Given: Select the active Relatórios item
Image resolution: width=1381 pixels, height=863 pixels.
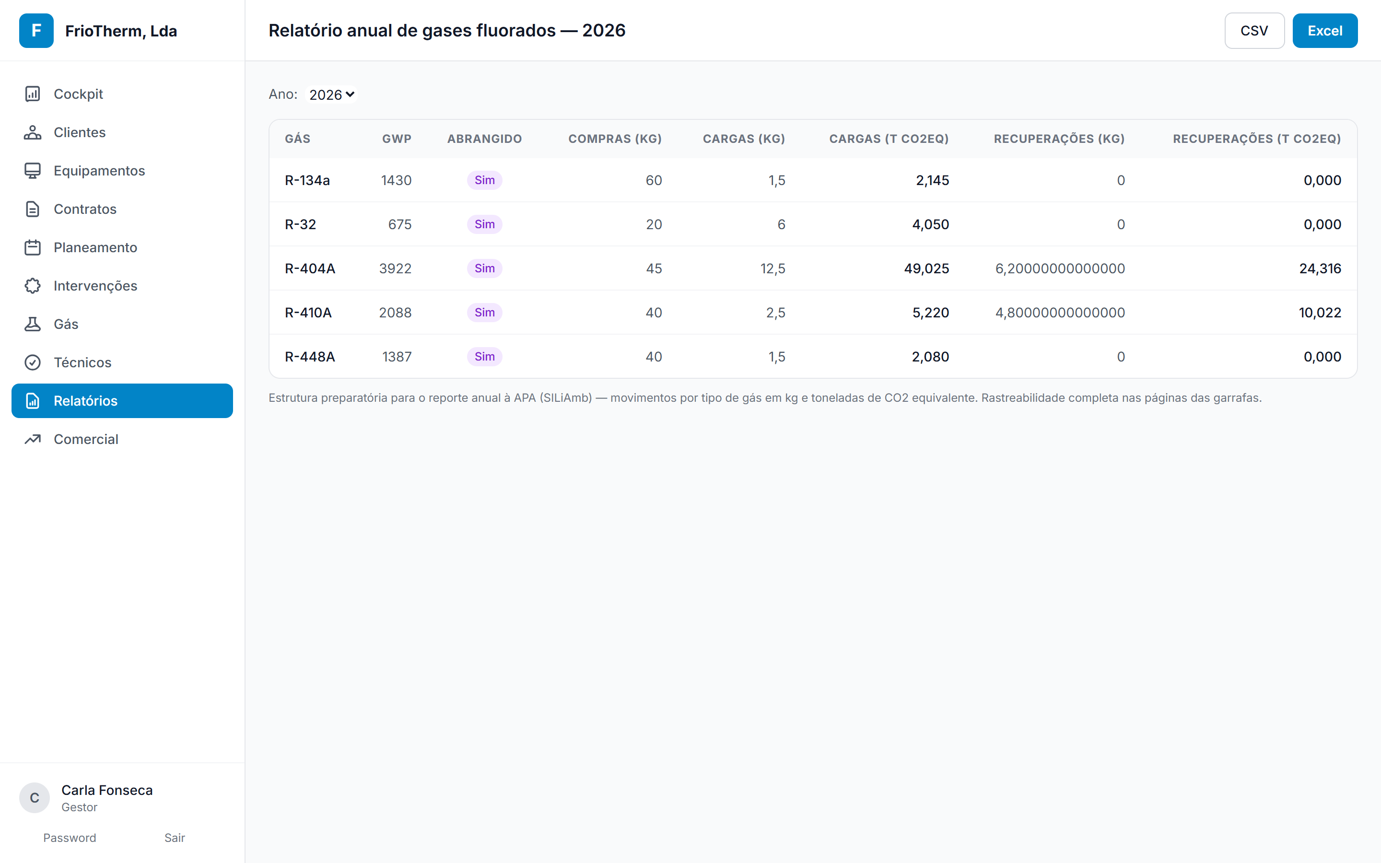Looking at the screenshot, I should [122, 401].
